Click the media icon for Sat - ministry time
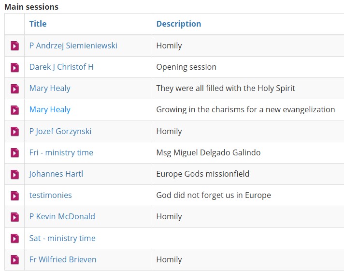 click(14, 238)
